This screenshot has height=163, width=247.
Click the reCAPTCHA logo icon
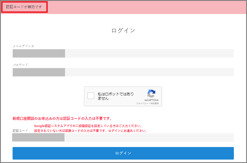(152, 94)
